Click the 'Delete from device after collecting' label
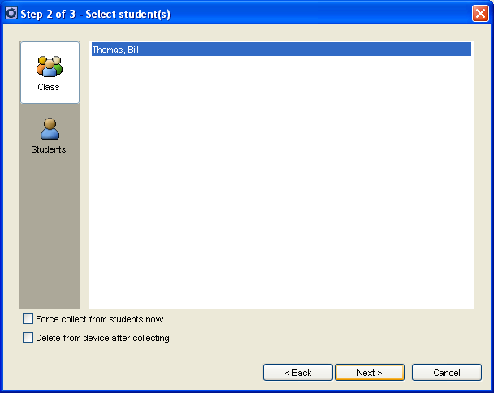This screenshot has height=393, width=494. point(102,338)
